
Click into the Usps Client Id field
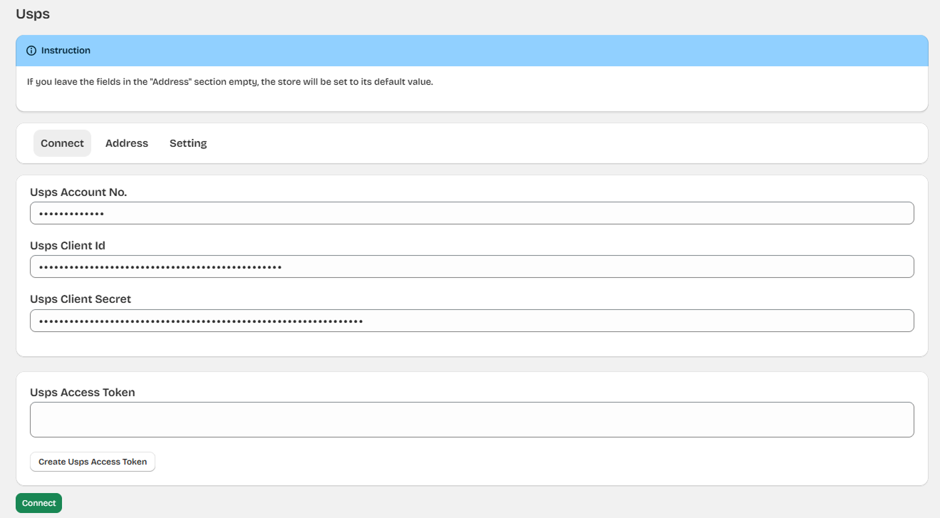472,266
